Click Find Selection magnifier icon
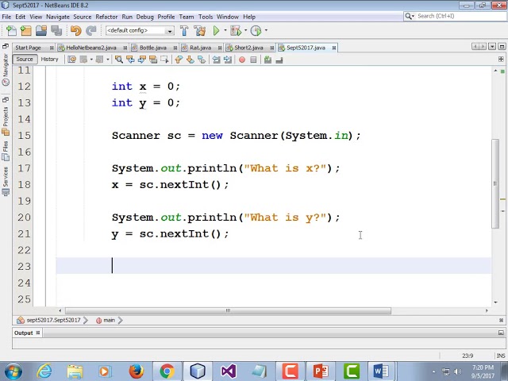 coord(119,60)
